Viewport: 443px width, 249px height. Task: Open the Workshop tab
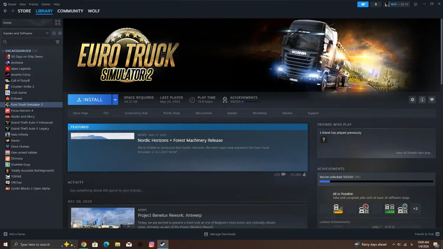coord(259,113)
